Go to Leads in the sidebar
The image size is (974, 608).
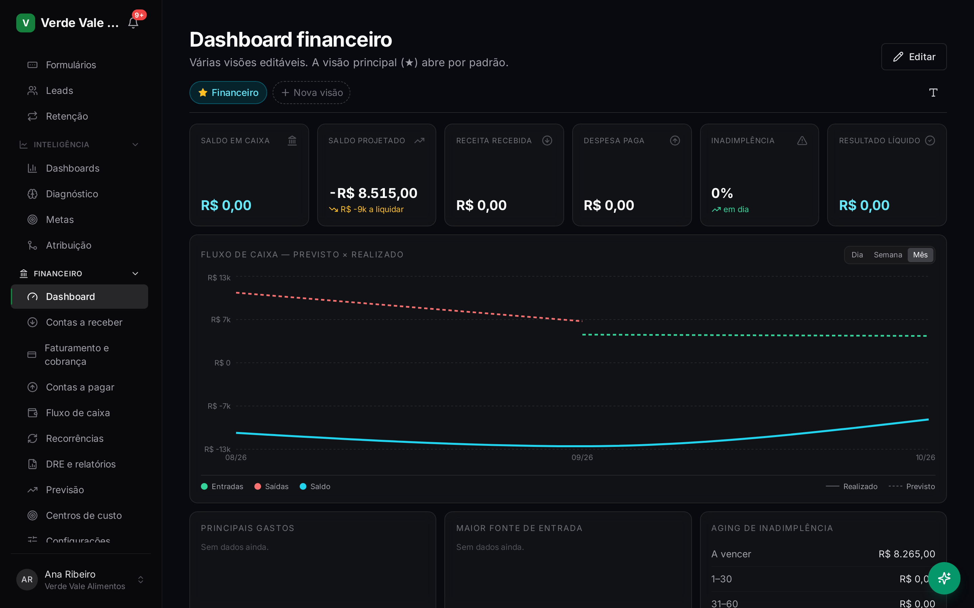click(x=79, y=91)
